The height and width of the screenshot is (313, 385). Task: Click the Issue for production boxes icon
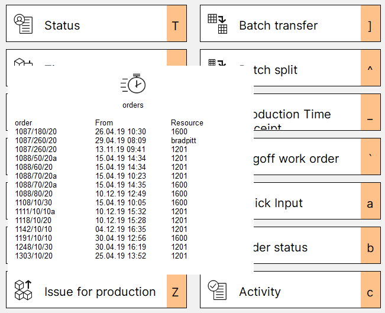tap(24, 291)
